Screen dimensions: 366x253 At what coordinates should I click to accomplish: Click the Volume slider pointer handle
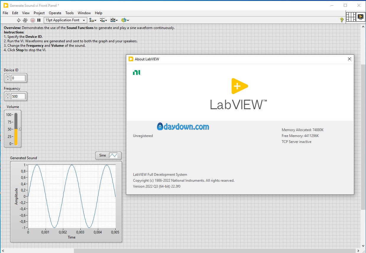19,129
